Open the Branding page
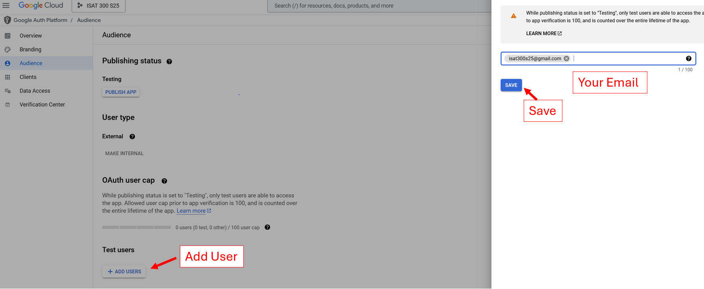 [x=30, y=49]
